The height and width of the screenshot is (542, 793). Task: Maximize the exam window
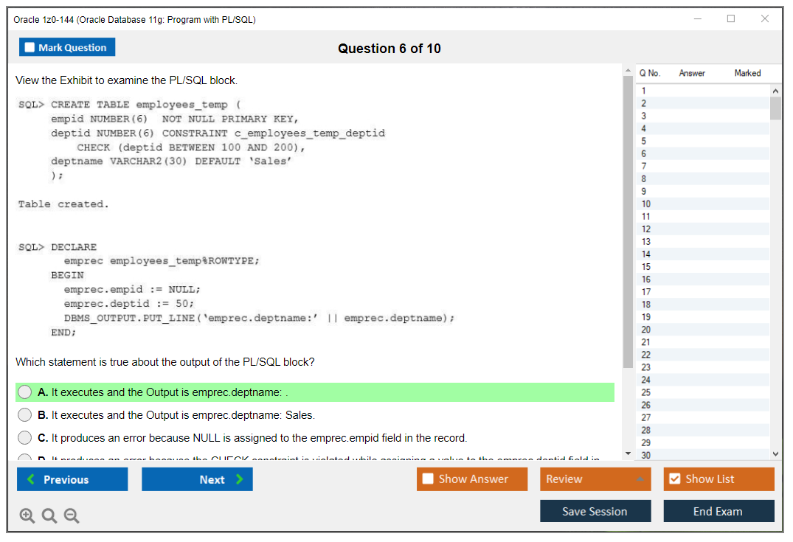(x=731, y=19)
